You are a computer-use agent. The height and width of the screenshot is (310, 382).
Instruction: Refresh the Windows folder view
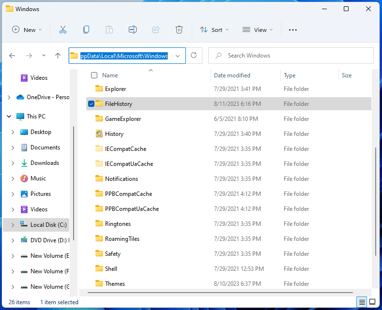point(194,56)
